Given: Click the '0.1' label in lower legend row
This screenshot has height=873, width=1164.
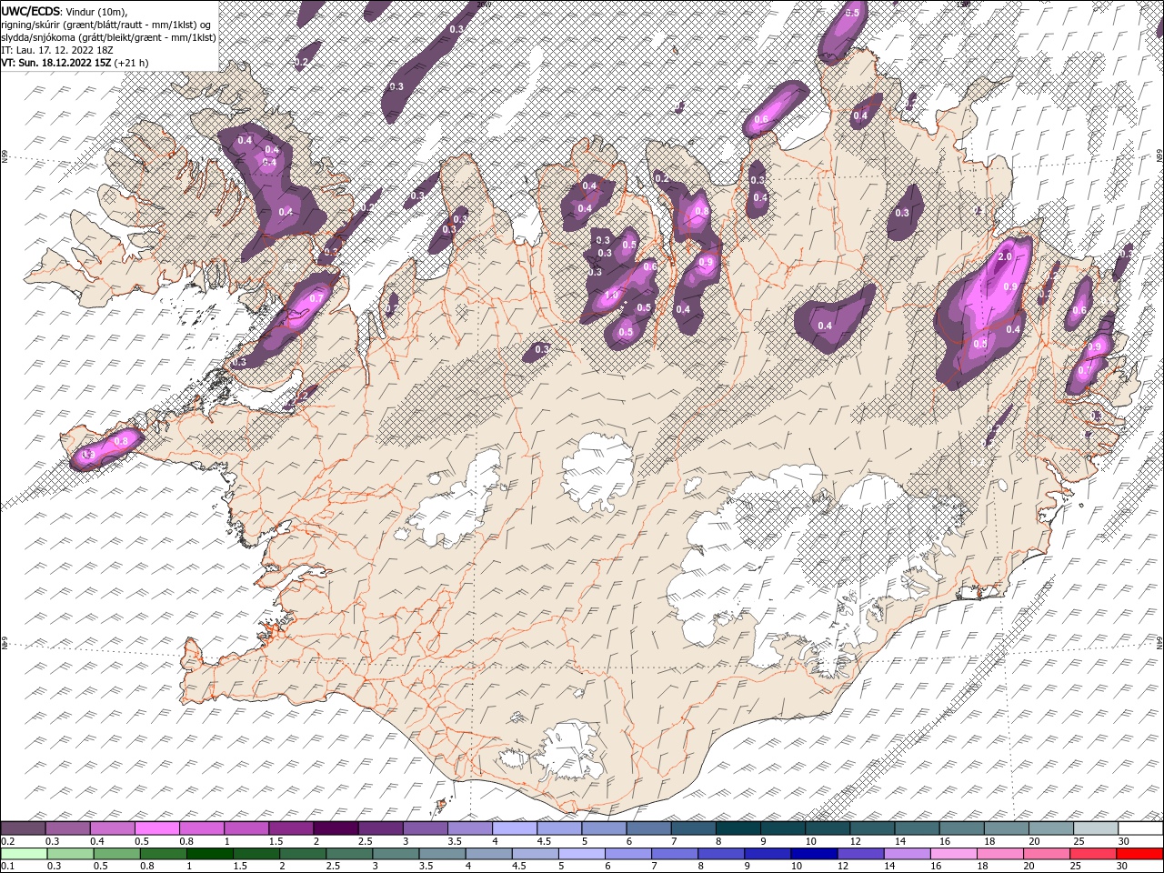Looking at the screenshot, I should [x=6, y=867].
